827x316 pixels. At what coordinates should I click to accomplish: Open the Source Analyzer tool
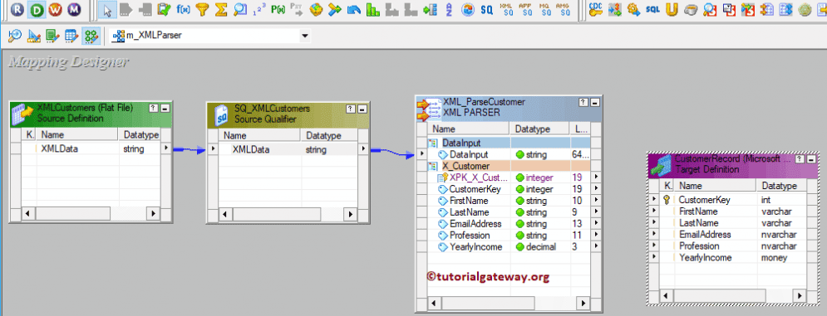(15, 36)
